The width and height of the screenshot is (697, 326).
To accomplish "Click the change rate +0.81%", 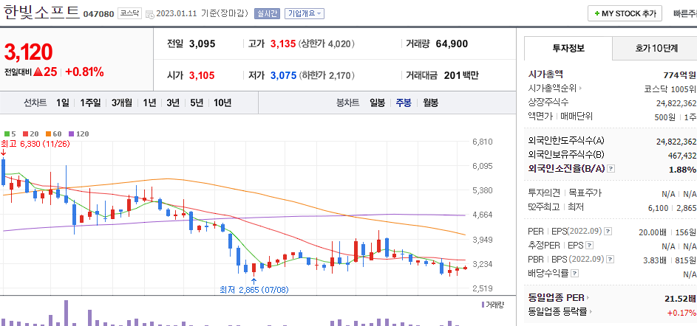I will (84, 72).
